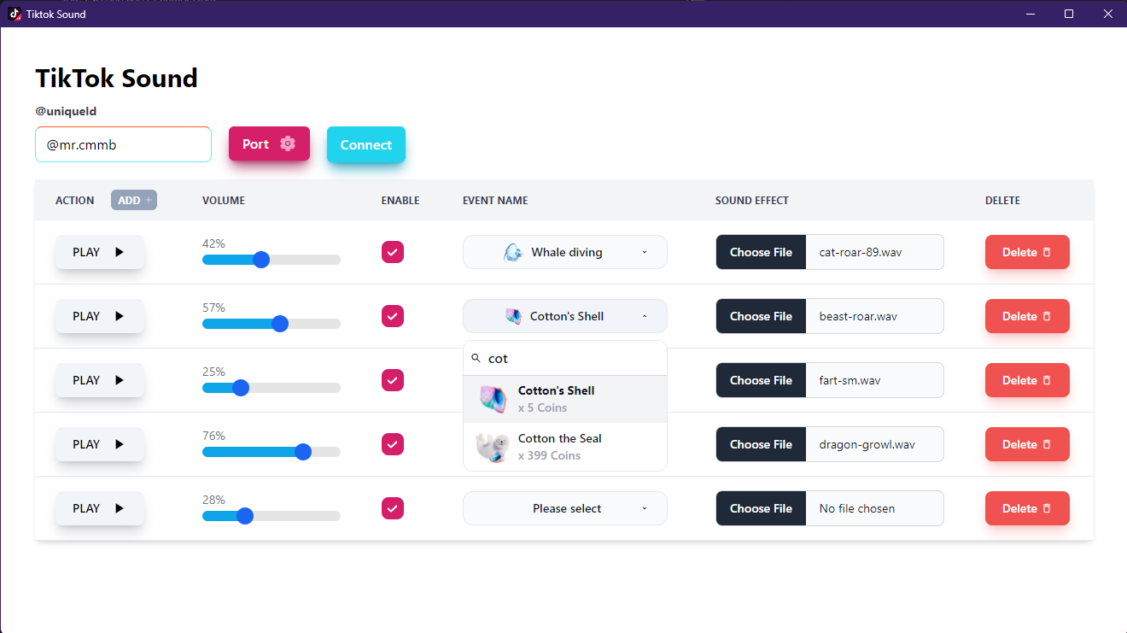Delete the beast-roar.wav row
The width and height of the screenshot is (1127, 633).
pyautogui.click(x=1027, y=316)
